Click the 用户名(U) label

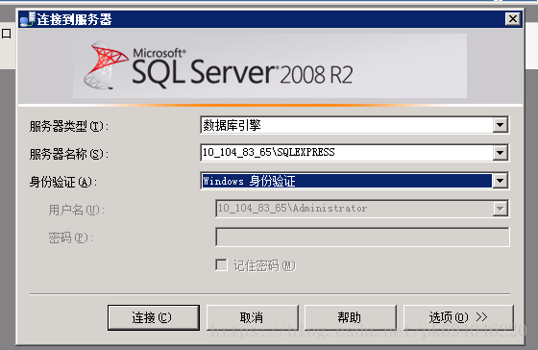pyautogui.click(x=76, y=210)
